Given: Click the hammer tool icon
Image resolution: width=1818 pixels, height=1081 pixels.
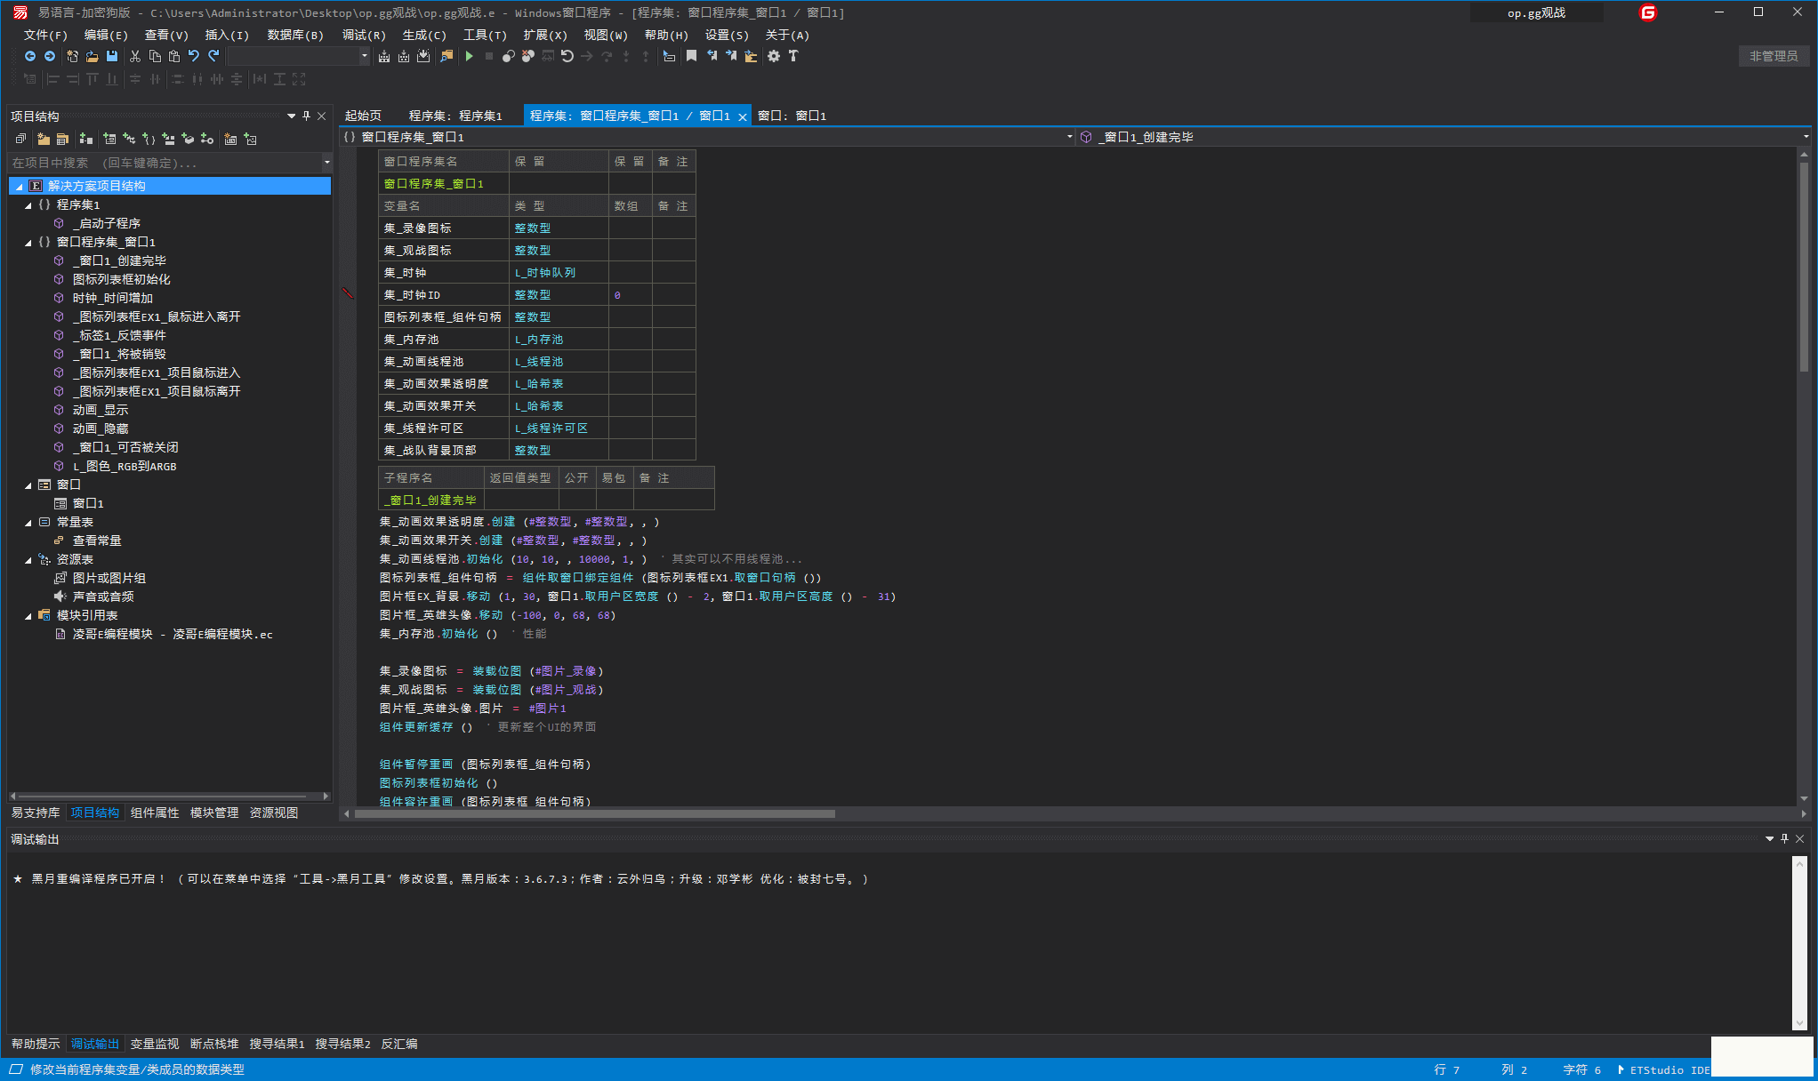Looking at the screenshot, I should tap(793, 56).
